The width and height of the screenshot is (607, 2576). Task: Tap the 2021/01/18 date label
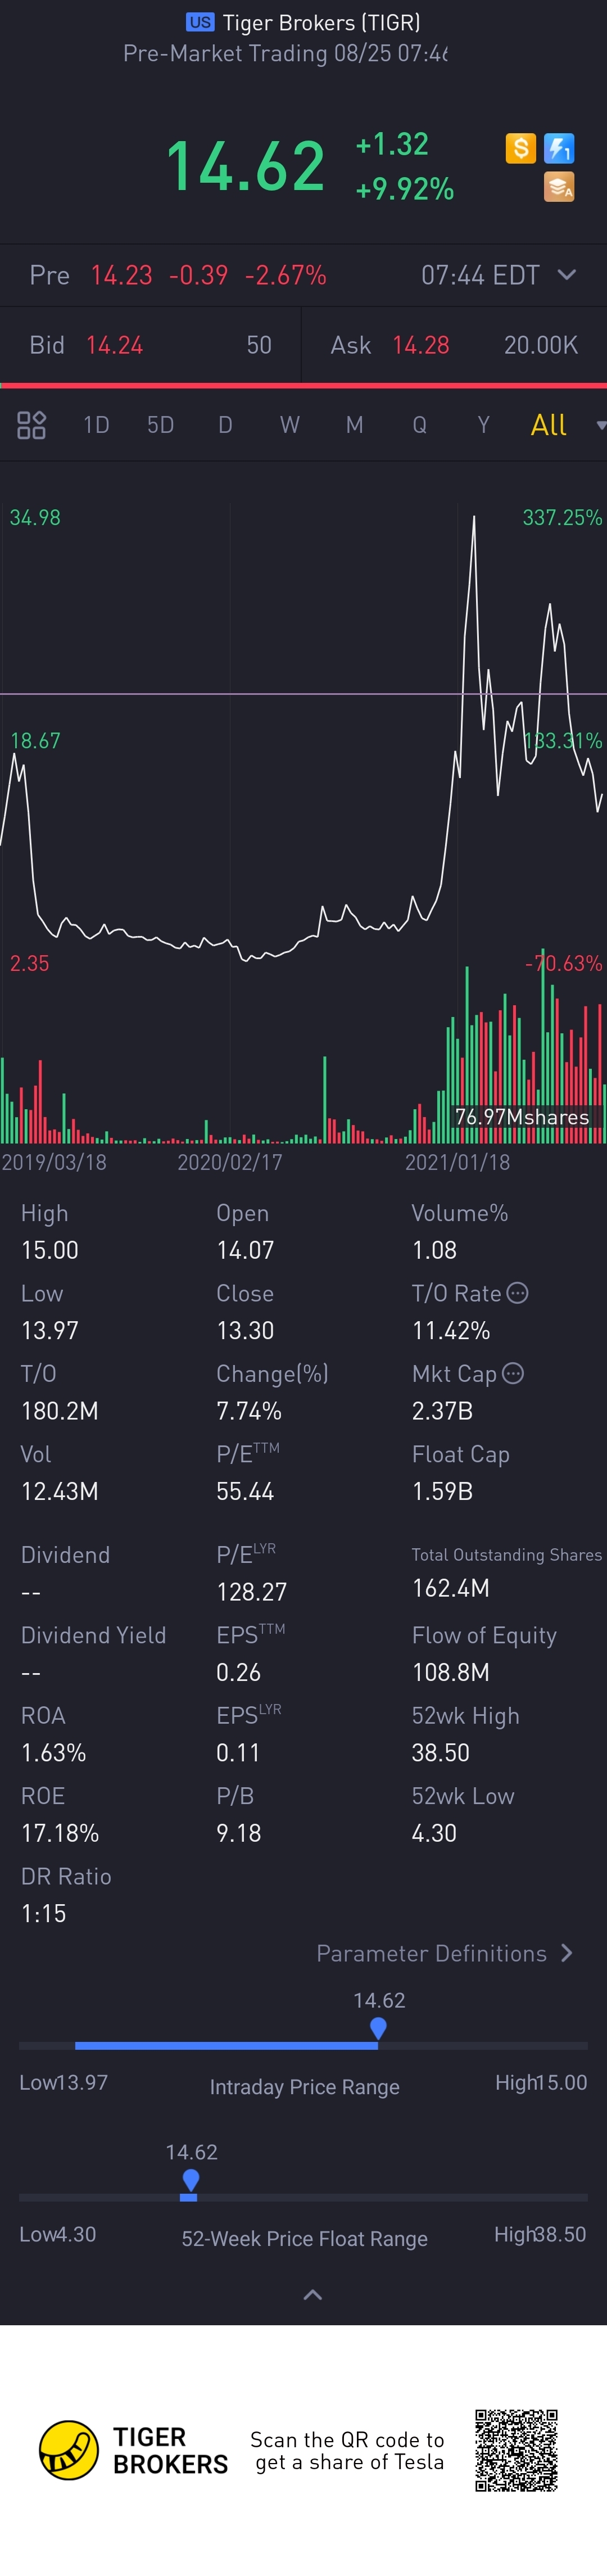[x=457, y=1162]
